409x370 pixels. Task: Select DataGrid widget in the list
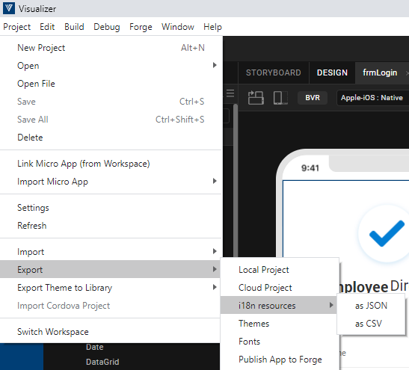click(102, 362)
